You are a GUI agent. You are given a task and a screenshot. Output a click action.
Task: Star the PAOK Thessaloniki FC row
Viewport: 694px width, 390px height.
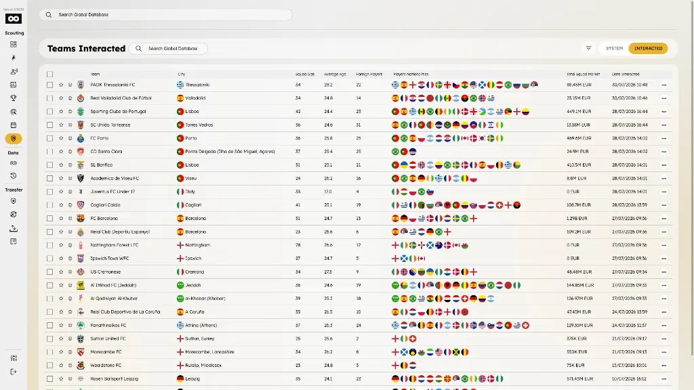point(61,85)
